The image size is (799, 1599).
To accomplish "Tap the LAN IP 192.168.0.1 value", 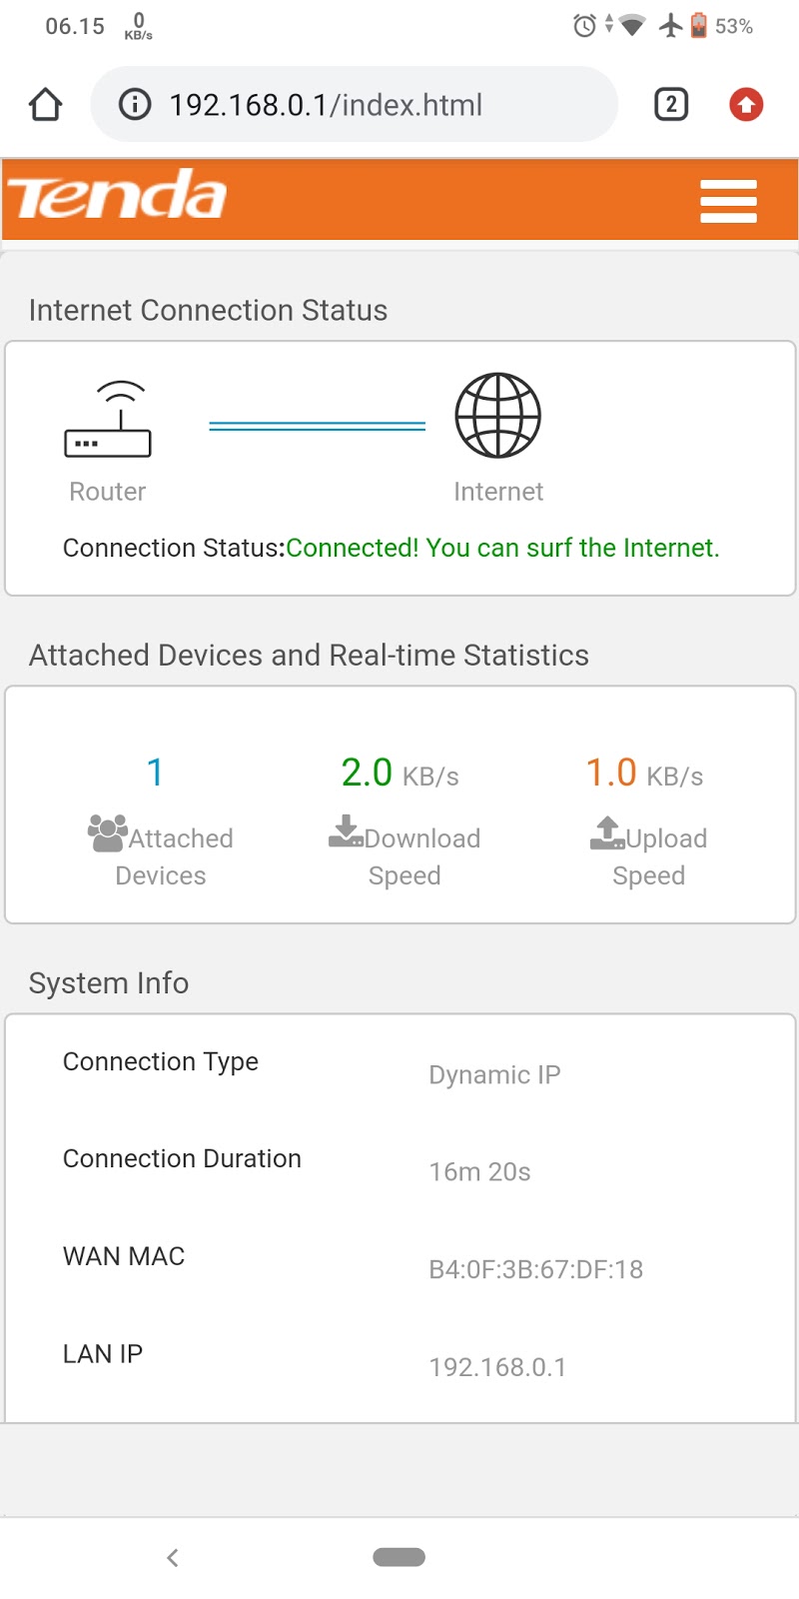I will 497,1367.
